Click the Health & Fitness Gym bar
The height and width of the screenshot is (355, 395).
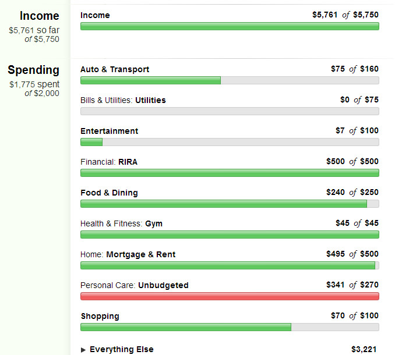[230, 235]
